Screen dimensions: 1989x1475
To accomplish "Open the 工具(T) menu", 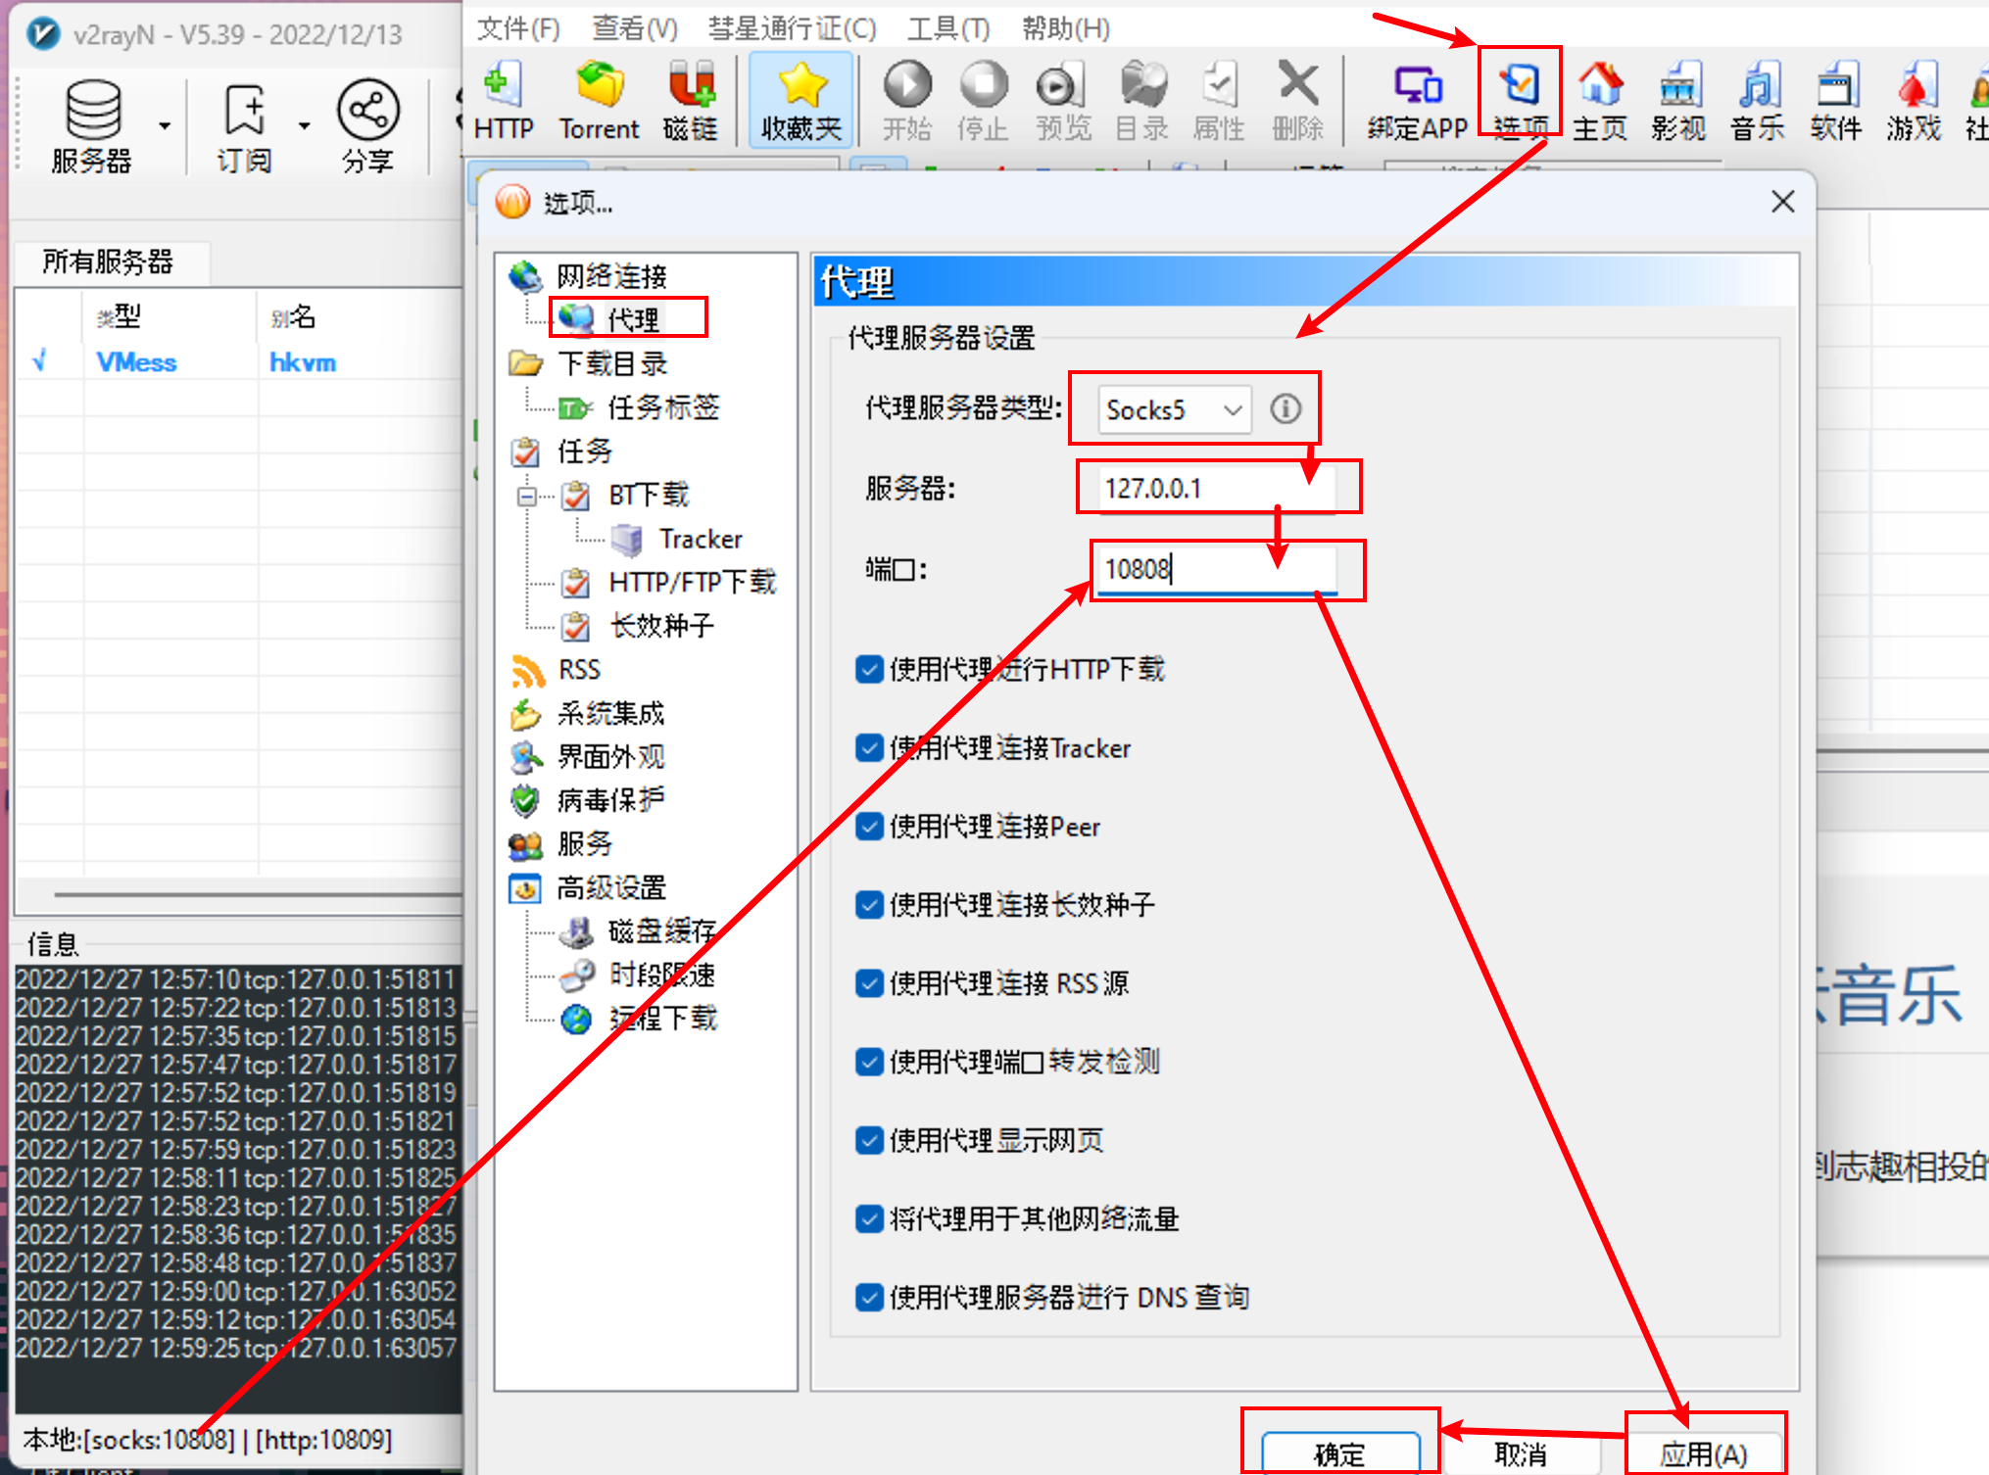I will pyautogui.click(x=947, y=28).
